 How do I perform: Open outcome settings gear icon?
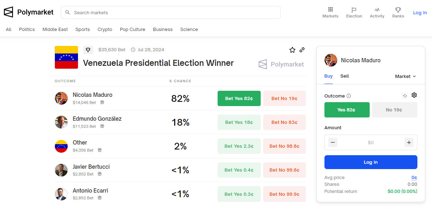click(414, 95)
